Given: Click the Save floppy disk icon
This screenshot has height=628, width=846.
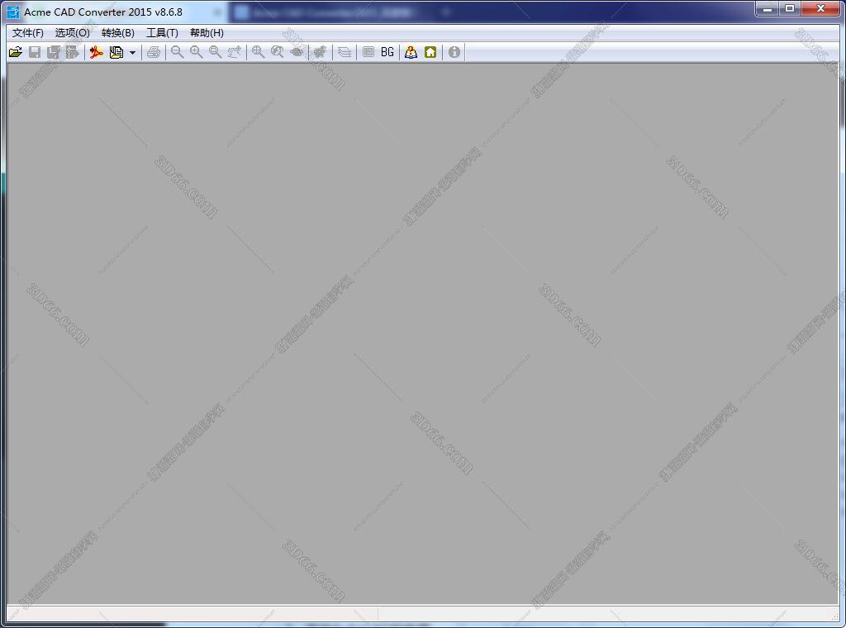Looking at the screenshot, I should (x=35, y=52).
